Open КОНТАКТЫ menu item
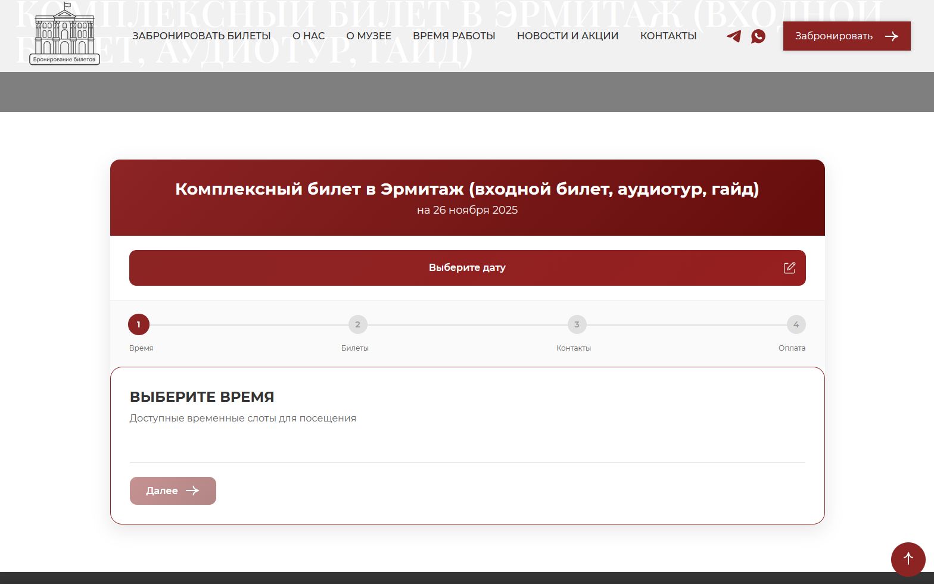 (668, 36)
